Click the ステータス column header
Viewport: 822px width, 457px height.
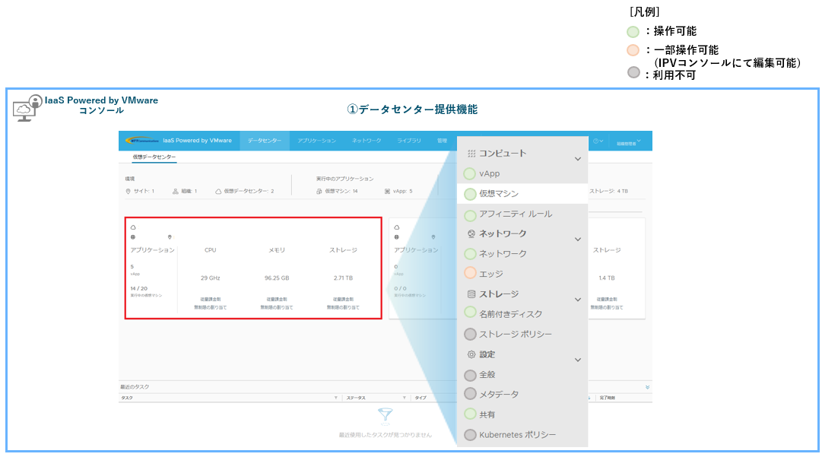click(356, 398)
